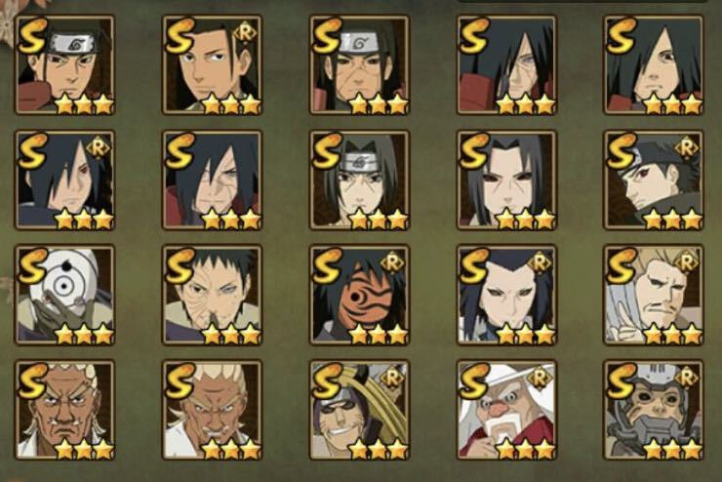Viewport: 722px width, 482px height.
Task: Click the S rank badge on the spiral-mask card
Action: (32, 266)
